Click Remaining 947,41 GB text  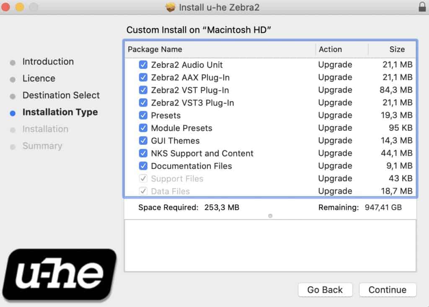pos(360,207)
